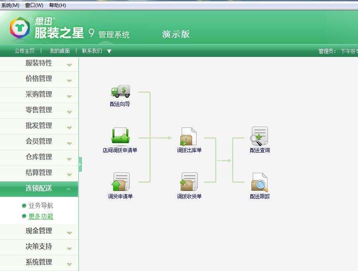Open the 调拨收货单 icon

point(189,181)
